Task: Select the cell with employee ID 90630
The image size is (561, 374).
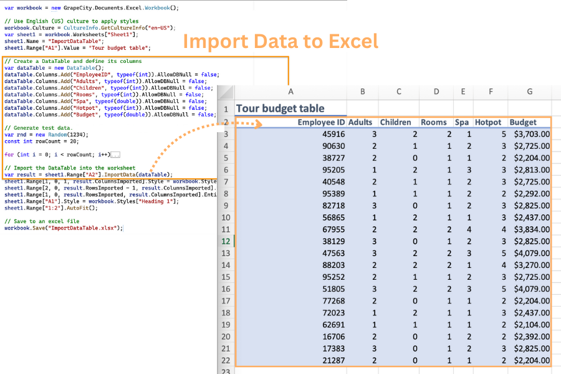Action: [x=290, y=146]
